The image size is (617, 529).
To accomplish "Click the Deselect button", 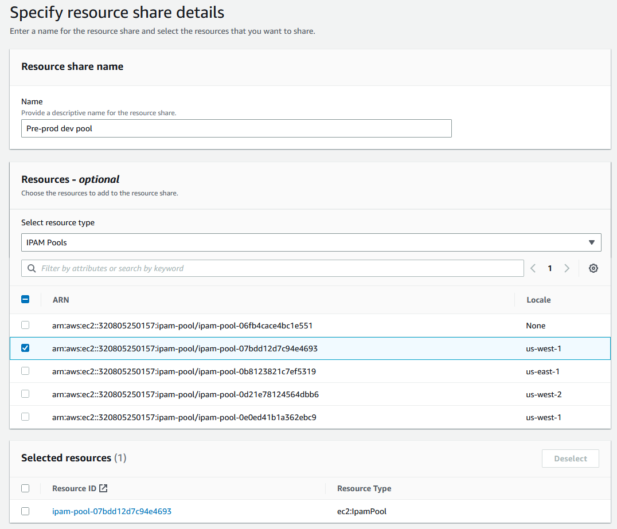I will pyautogui.click(x=570, y=458).
